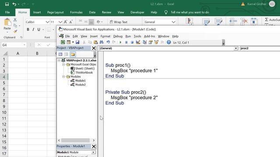The width and height of the screenshot is (280, 157).
Task: Click the Break pause button in VBA toolbar
Action: pos(126,42)
